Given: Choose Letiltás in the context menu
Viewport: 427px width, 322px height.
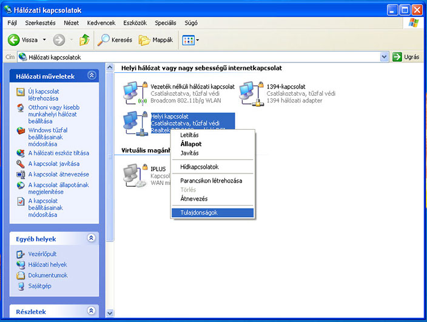Looking at the screenshot, I should pos(213,135).
